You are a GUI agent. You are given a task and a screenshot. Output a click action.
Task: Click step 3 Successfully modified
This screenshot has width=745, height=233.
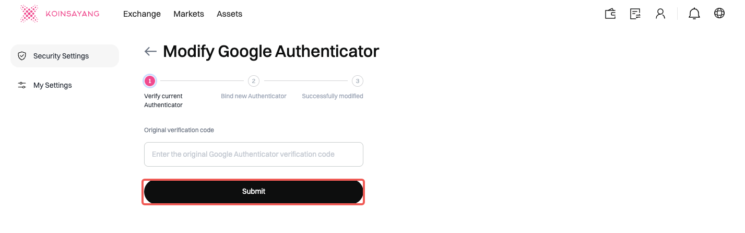tap(357, 81)
